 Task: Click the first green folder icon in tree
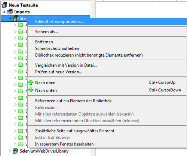[x=21, y=25]
